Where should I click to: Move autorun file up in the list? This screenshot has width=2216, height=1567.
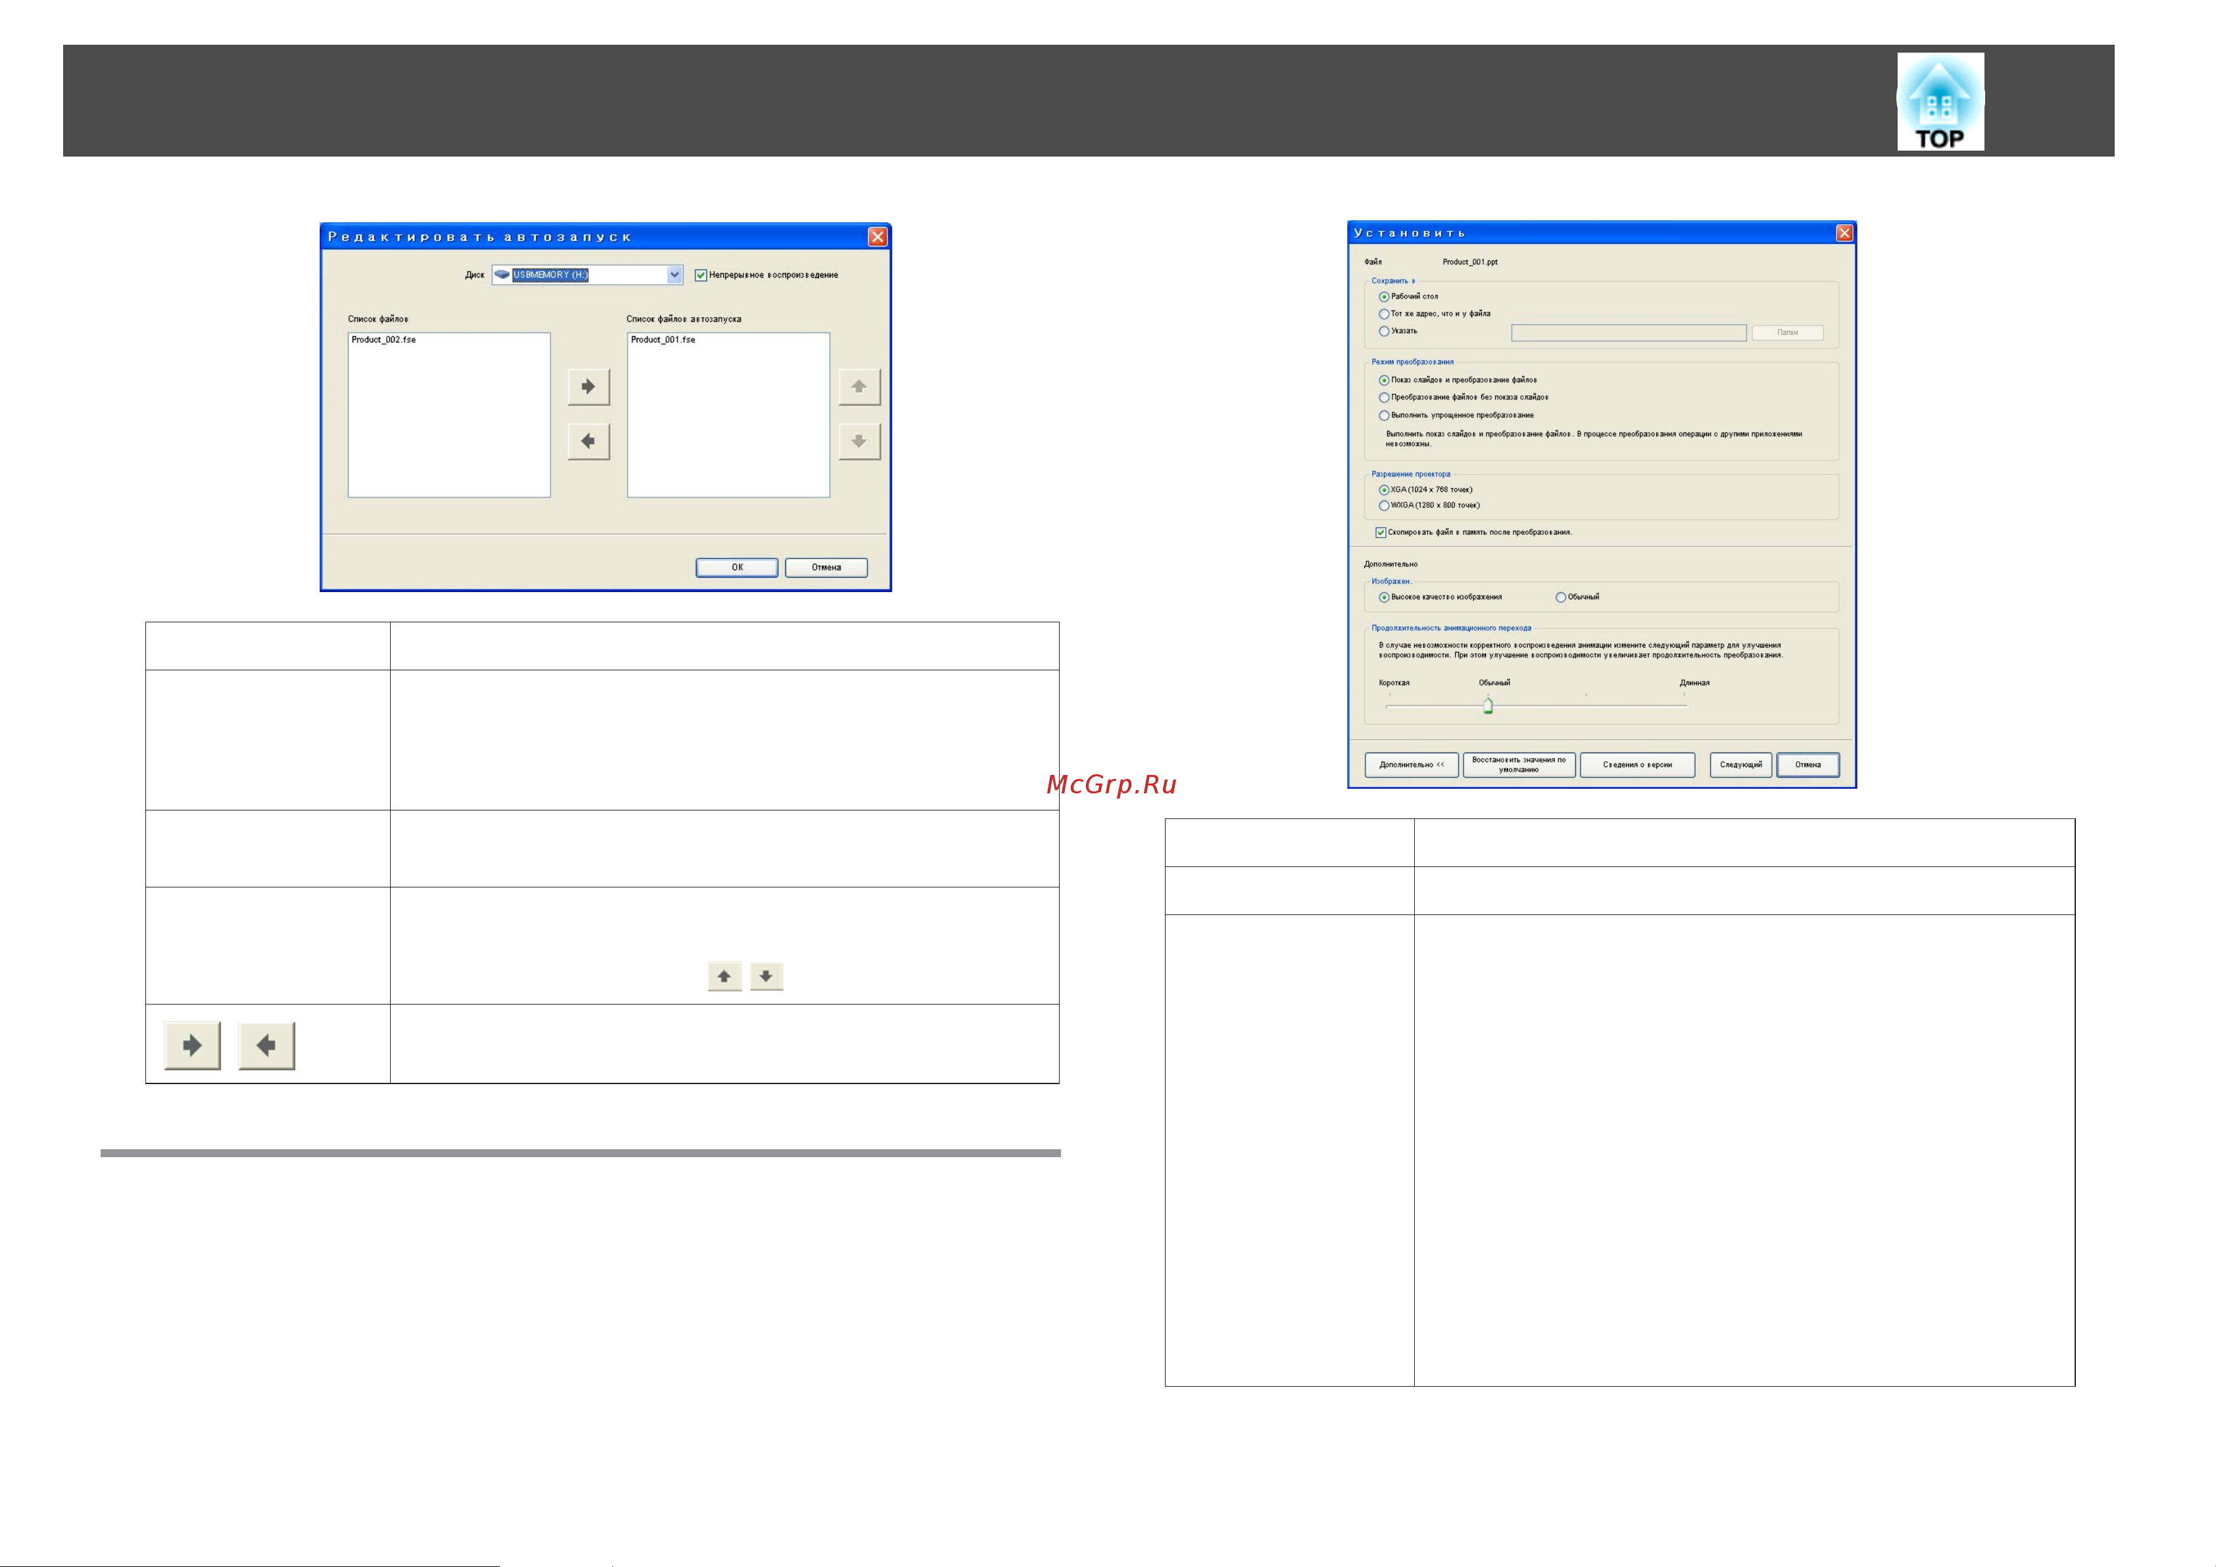(859, 386)
